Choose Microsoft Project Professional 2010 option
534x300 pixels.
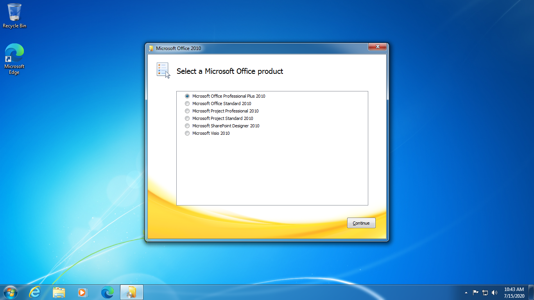pyautogui.click(x=187, y=111)
